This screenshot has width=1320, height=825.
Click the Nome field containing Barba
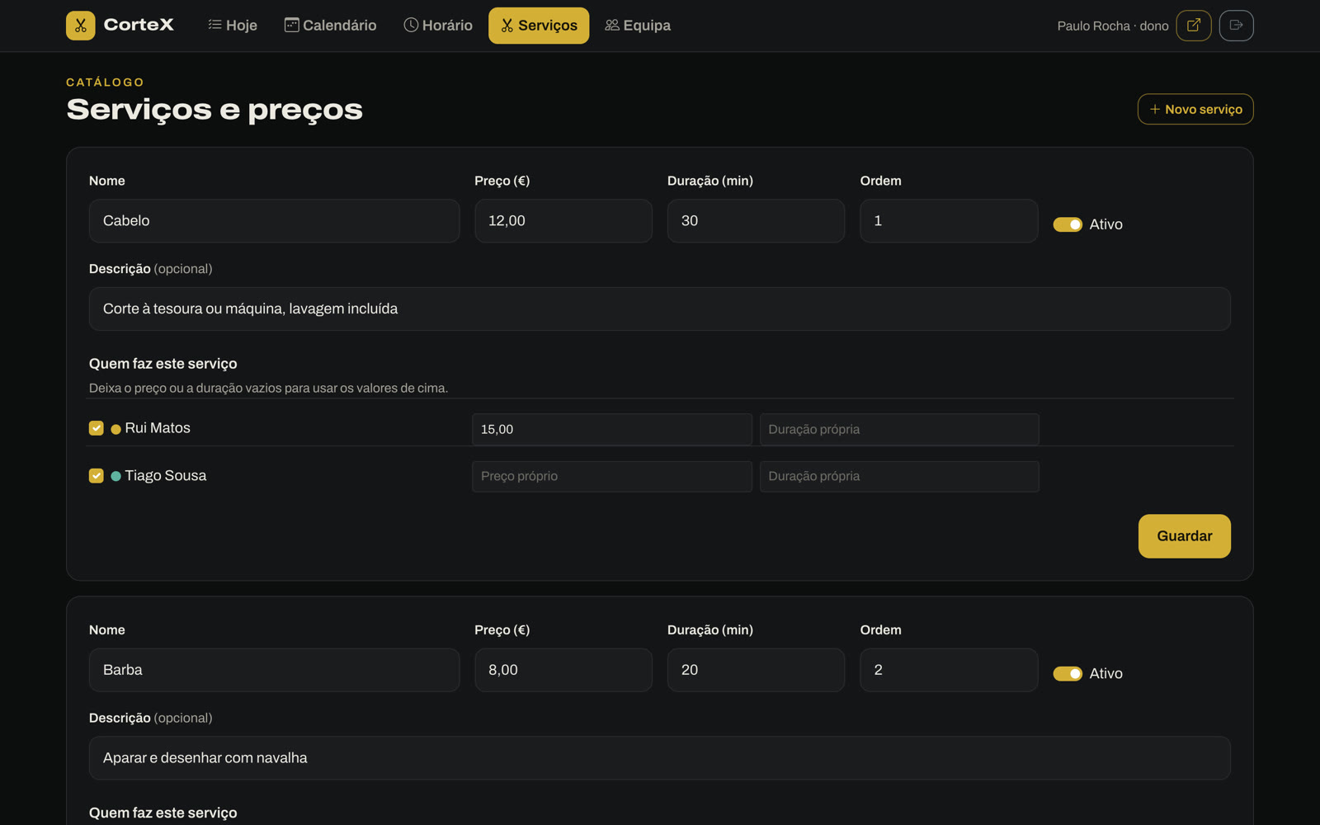coord(274,670)
